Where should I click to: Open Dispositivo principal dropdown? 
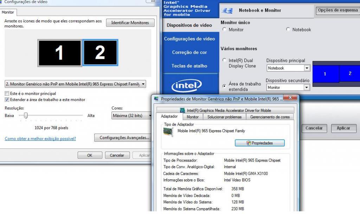pos(288,68)
